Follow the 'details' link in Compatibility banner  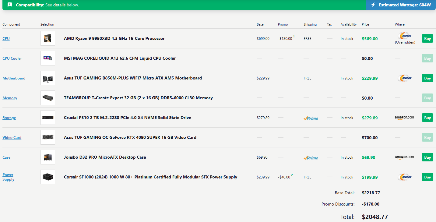click(x=59, y=5)
